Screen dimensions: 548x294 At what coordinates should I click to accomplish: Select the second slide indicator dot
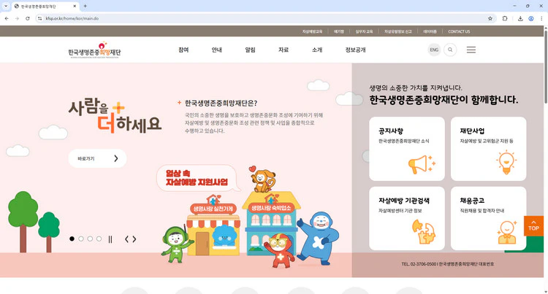pos(80,239)
